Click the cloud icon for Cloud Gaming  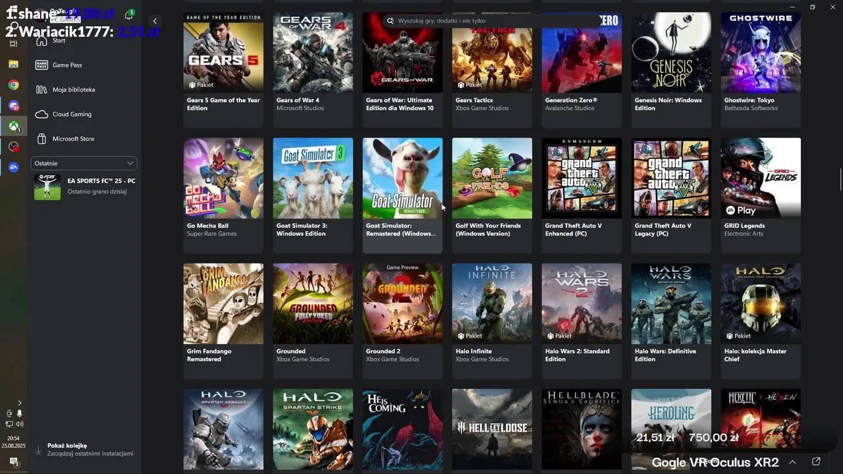coord(41,114)
